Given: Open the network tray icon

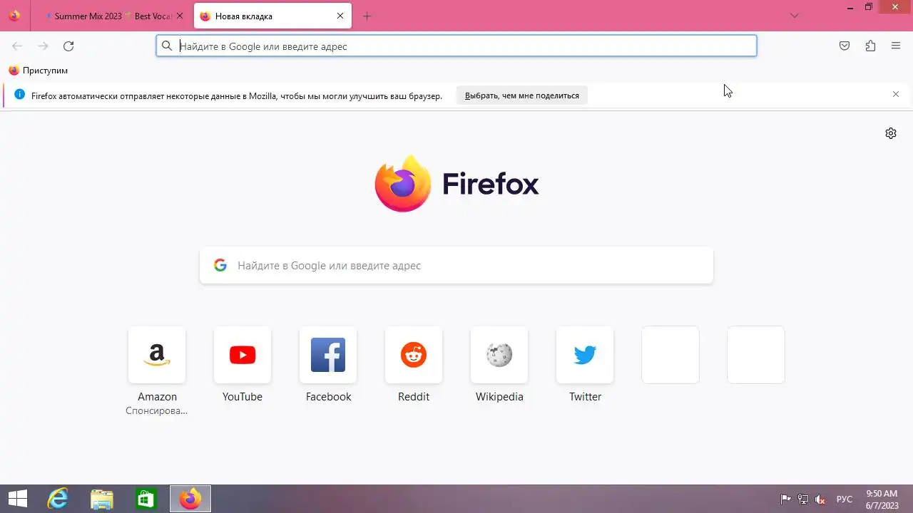Looking at the screenshot, I should pyautogui.click(x=803, y=499).
